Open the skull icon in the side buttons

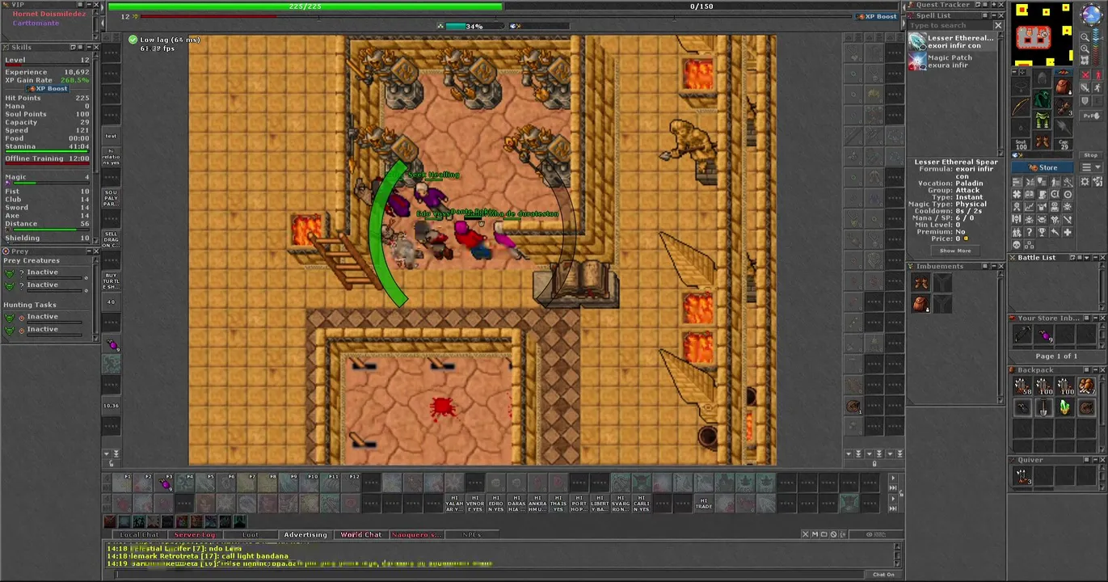pyautogui.click(x=1017, y=244)
